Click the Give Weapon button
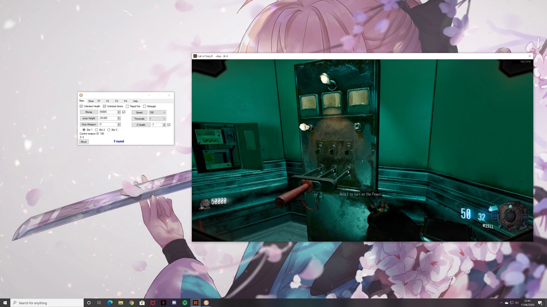This screenshot has height=307, width=547. tap(89, 125)
